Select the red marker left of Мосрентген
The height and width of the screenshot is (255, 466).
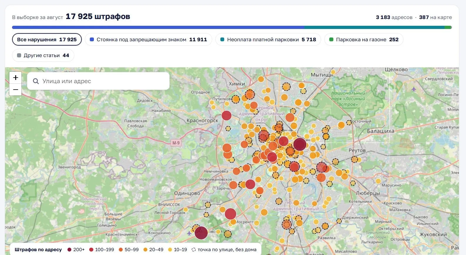230,214
